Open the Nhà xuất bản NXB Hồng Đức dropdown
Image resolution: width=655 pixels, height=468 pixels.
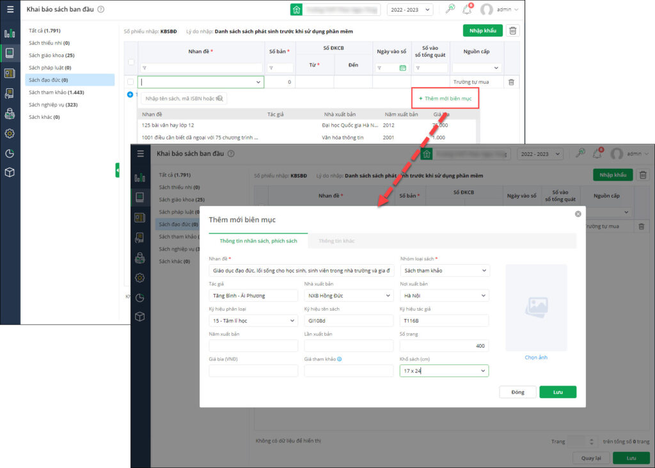(349, 295)
